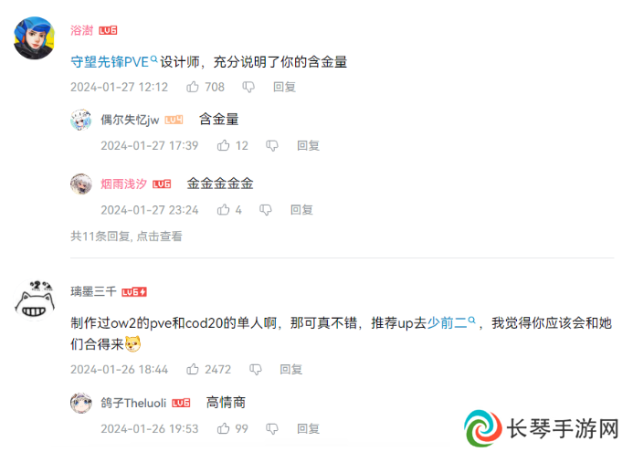The image size is (633, 452).
Task: Dislike 璃墨三千's comment
Action: pos(256,369)
